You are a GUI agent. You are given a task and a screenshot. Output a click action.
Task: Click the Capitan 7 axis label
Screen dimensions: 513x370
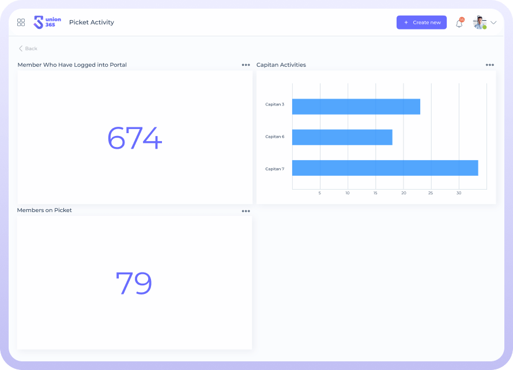[274, 169]
